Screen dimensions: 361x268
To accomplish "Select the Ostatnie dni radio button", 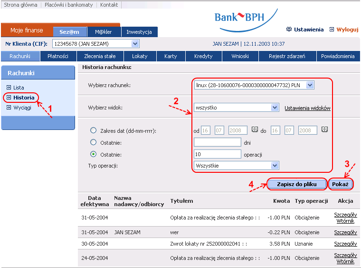I will (x=93, y=142).
